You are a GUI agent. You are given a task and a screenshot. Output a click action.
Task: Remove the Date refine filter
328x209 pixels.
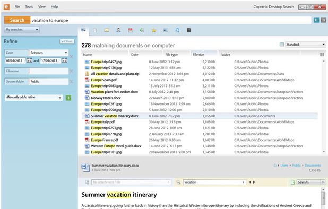click(71, 57)
